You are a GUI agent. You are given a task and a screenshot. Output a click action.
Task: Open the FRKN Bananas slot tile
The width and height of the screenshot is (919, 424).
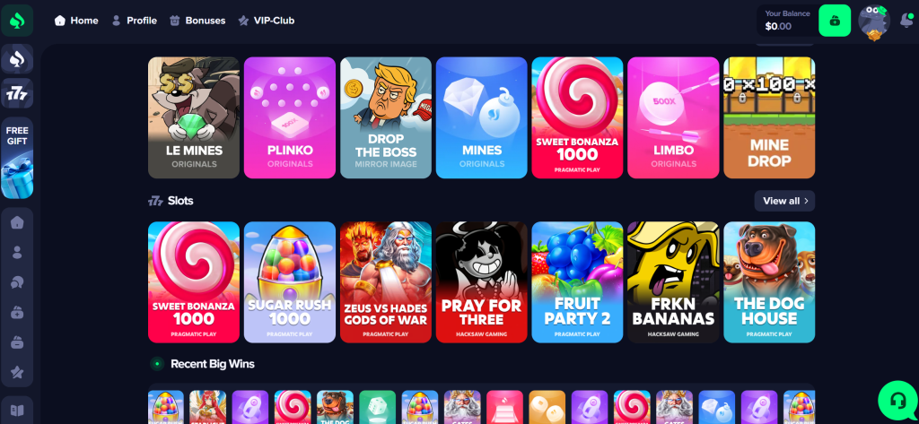click(x=673, y=282)
